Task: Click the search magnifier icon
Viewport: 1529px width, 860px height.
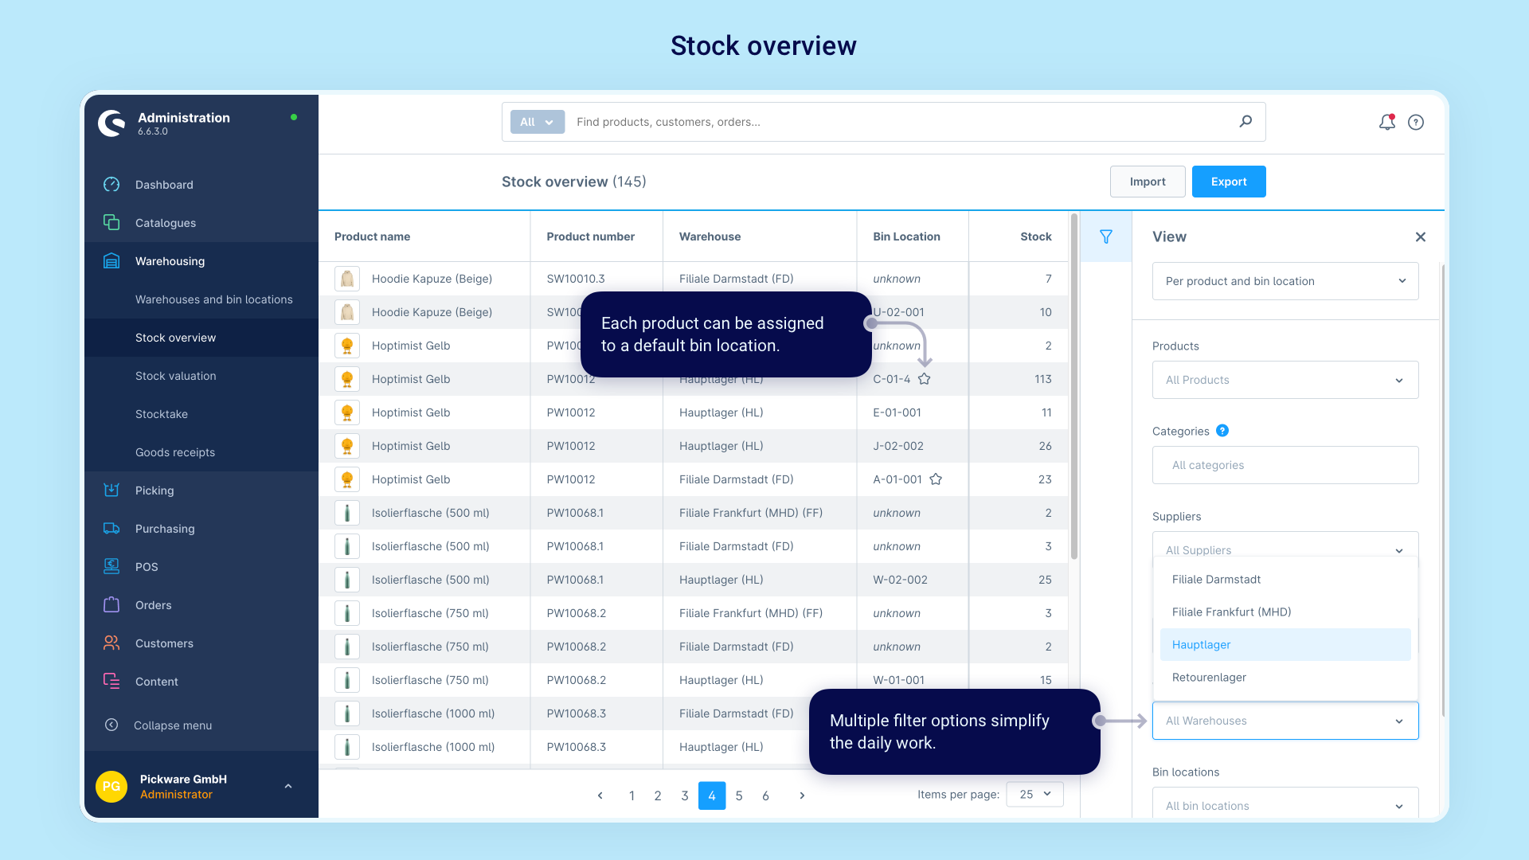Action: tap(1245, 122)
